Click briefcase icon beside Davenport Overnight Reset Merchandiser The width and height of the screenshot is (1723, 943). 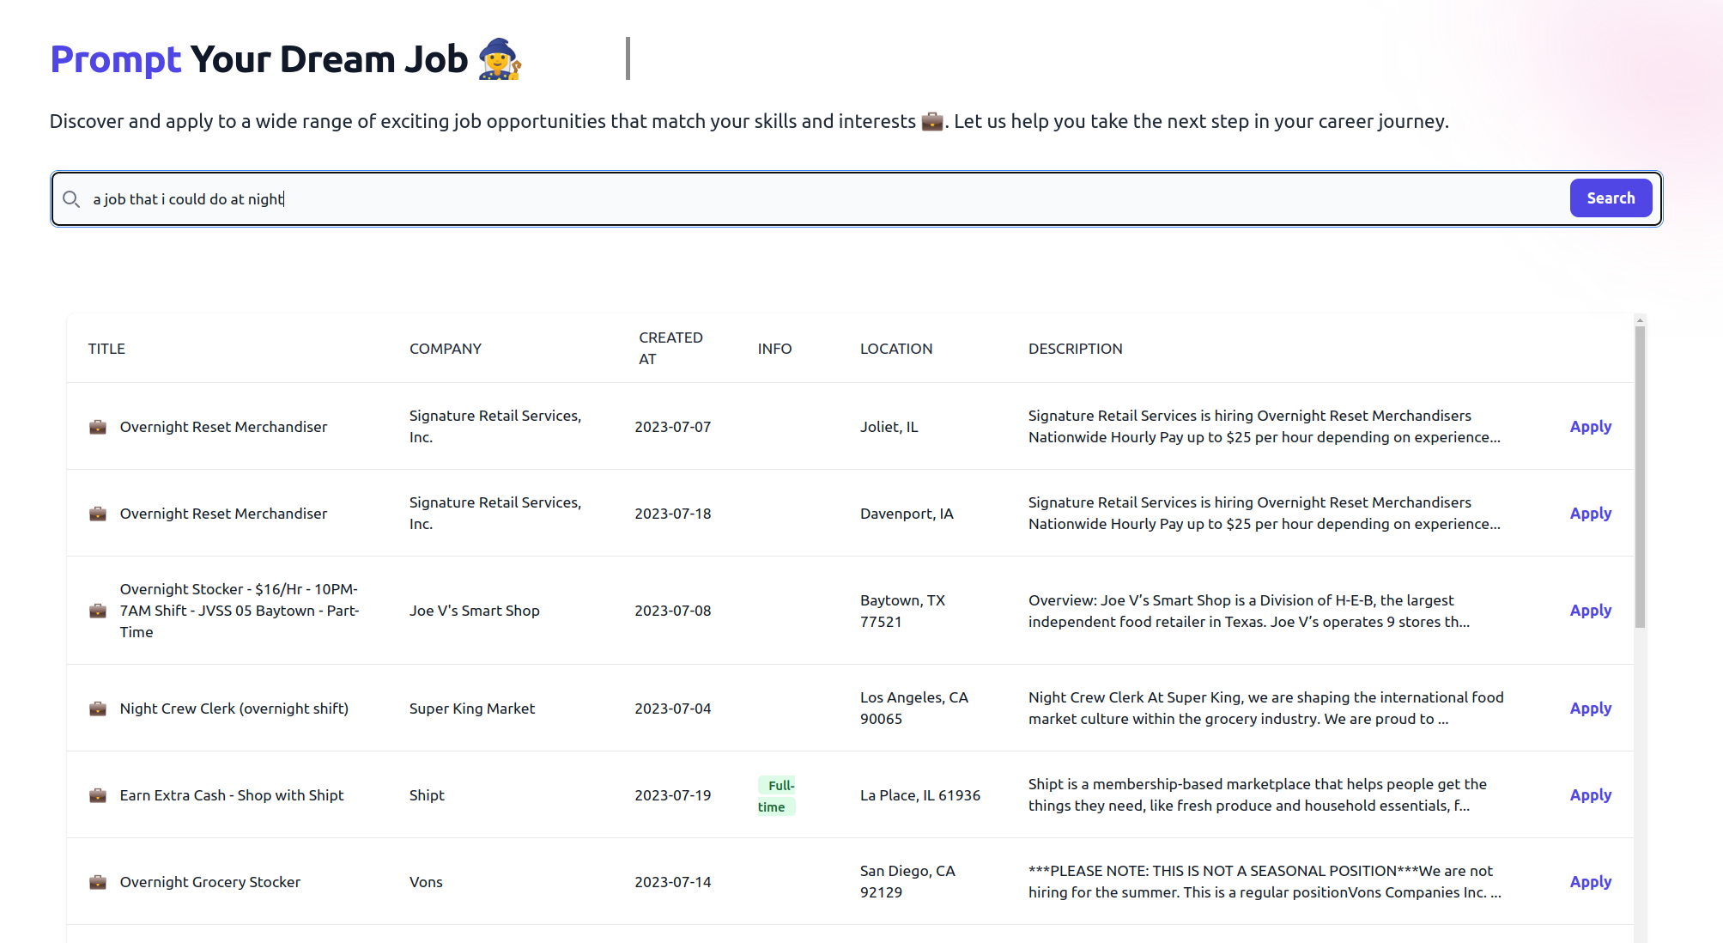pyautogui.click(x=98, y=514)
